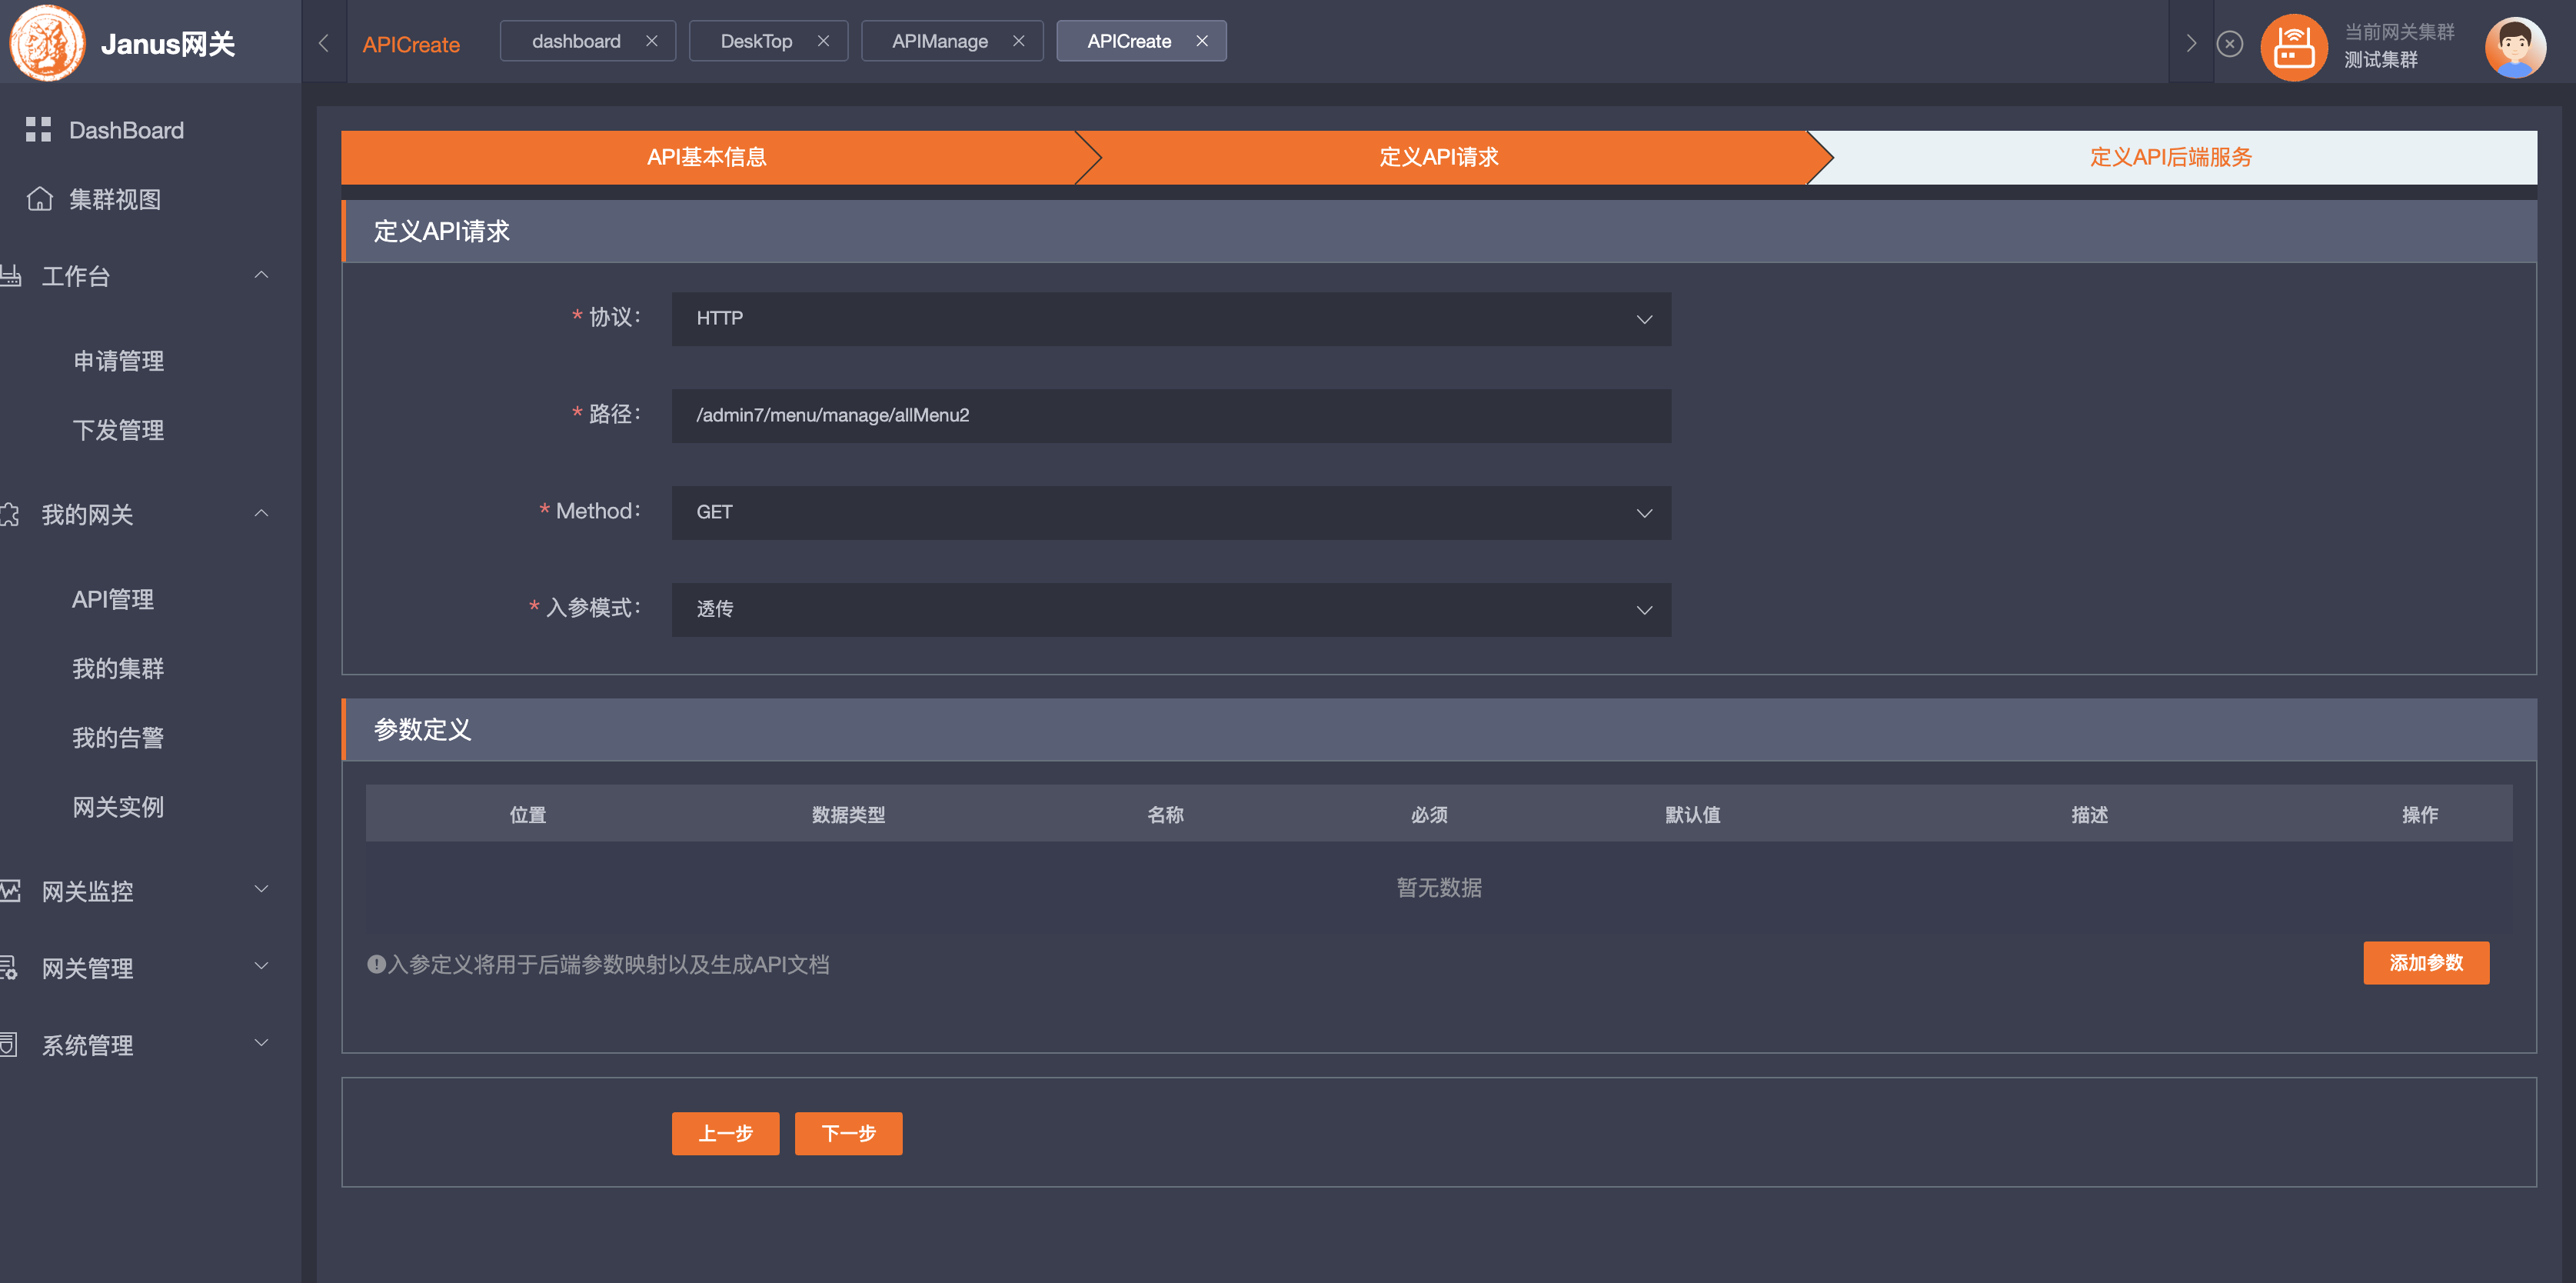Click the 暂无数据 empty table text
Image resolution: width=2576 pixels, height=1283 pixels.
tap(1439, 887)
